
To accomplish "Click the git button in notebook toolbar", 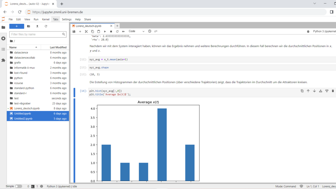I will point(156,31).
